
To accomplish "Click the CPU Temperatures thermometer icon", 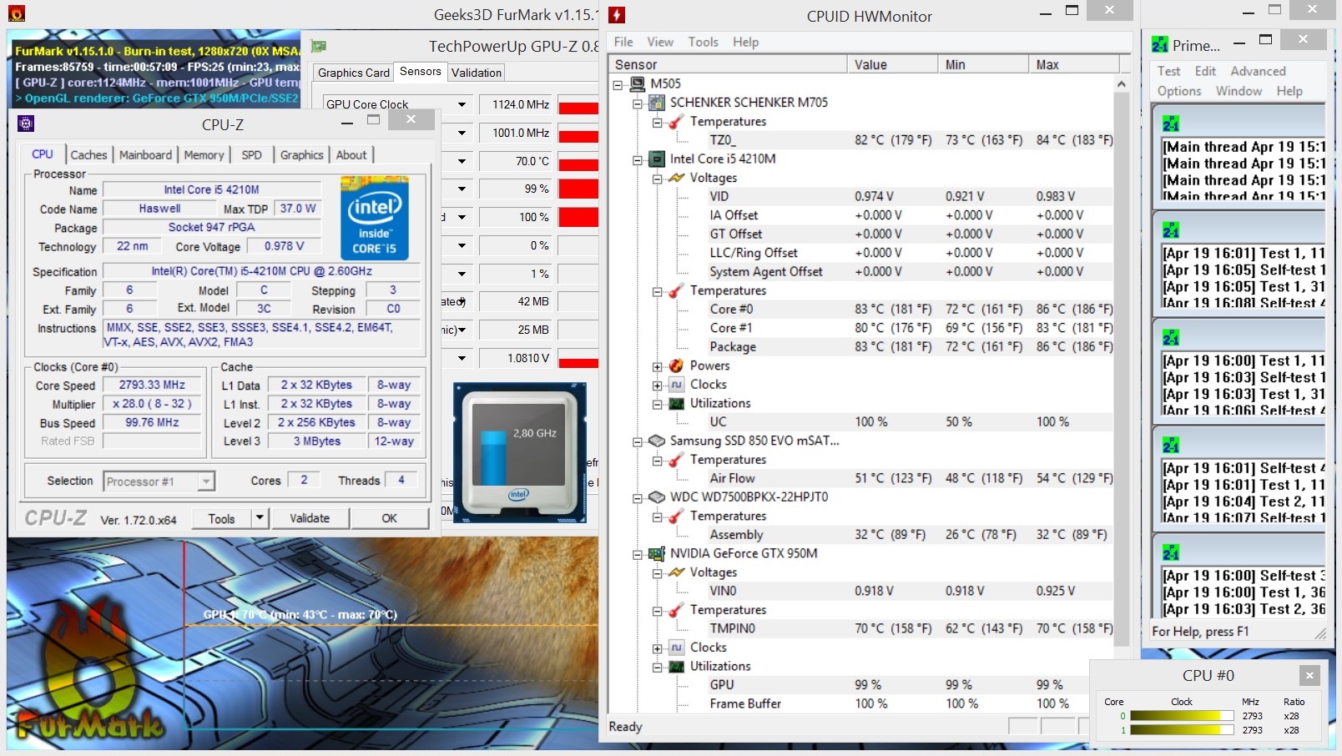I will point(676,290).
